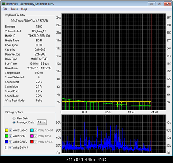The image size is (173, 163).
Task: Maximize the BurnPlot window
Action: pyautogui.click(x=159, y=4)
